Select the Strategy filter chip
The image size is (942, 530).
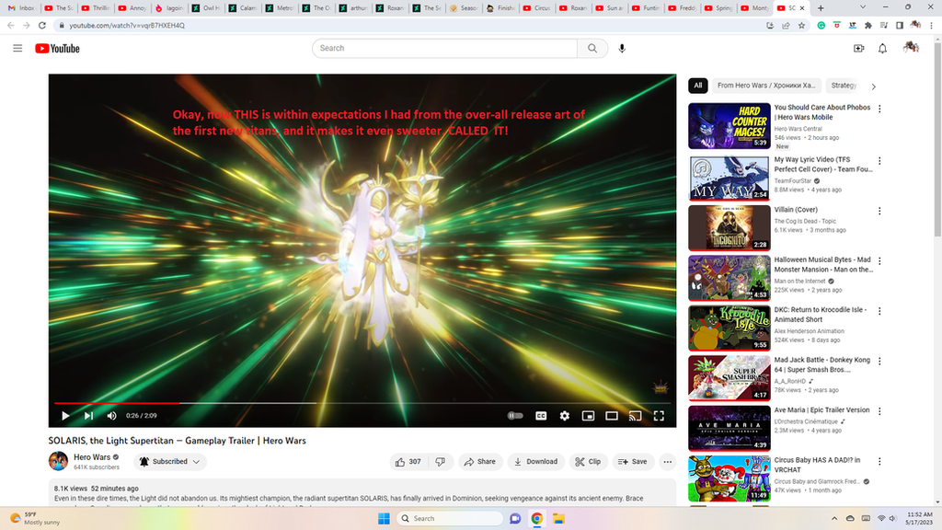point(844,86)
